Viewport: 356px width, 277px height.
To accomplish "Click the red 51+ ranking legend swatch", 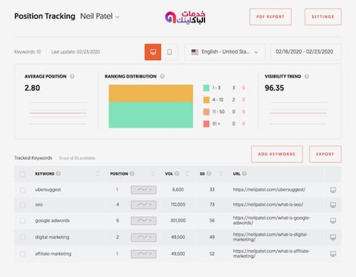I will point(206,124).
